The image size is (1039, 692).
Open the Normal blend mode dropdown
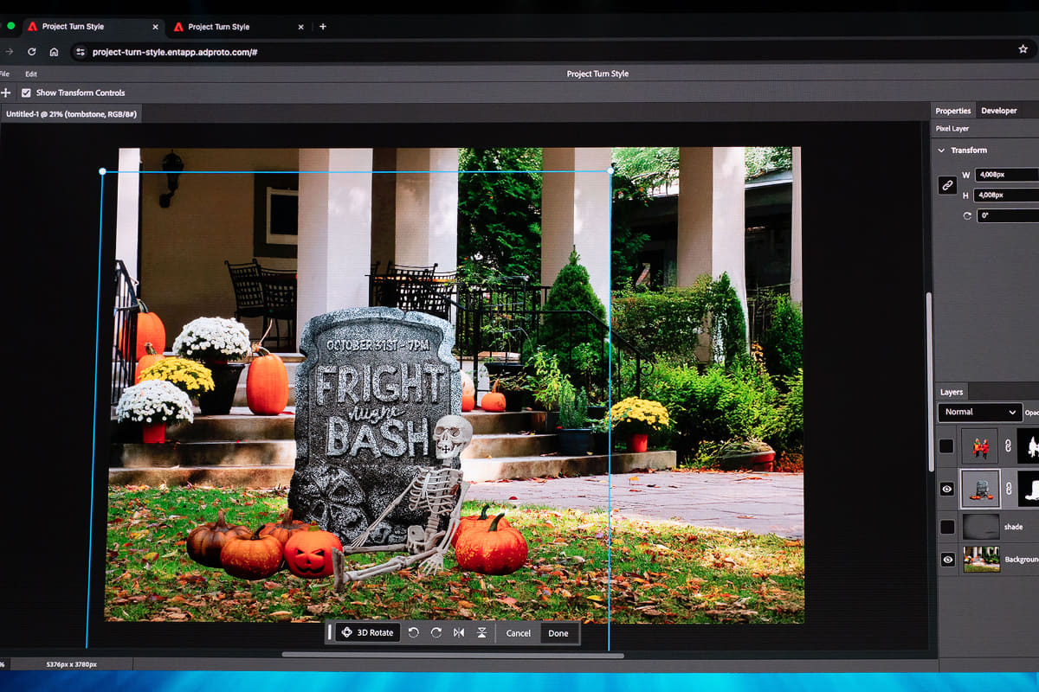(x=979, y=412)
